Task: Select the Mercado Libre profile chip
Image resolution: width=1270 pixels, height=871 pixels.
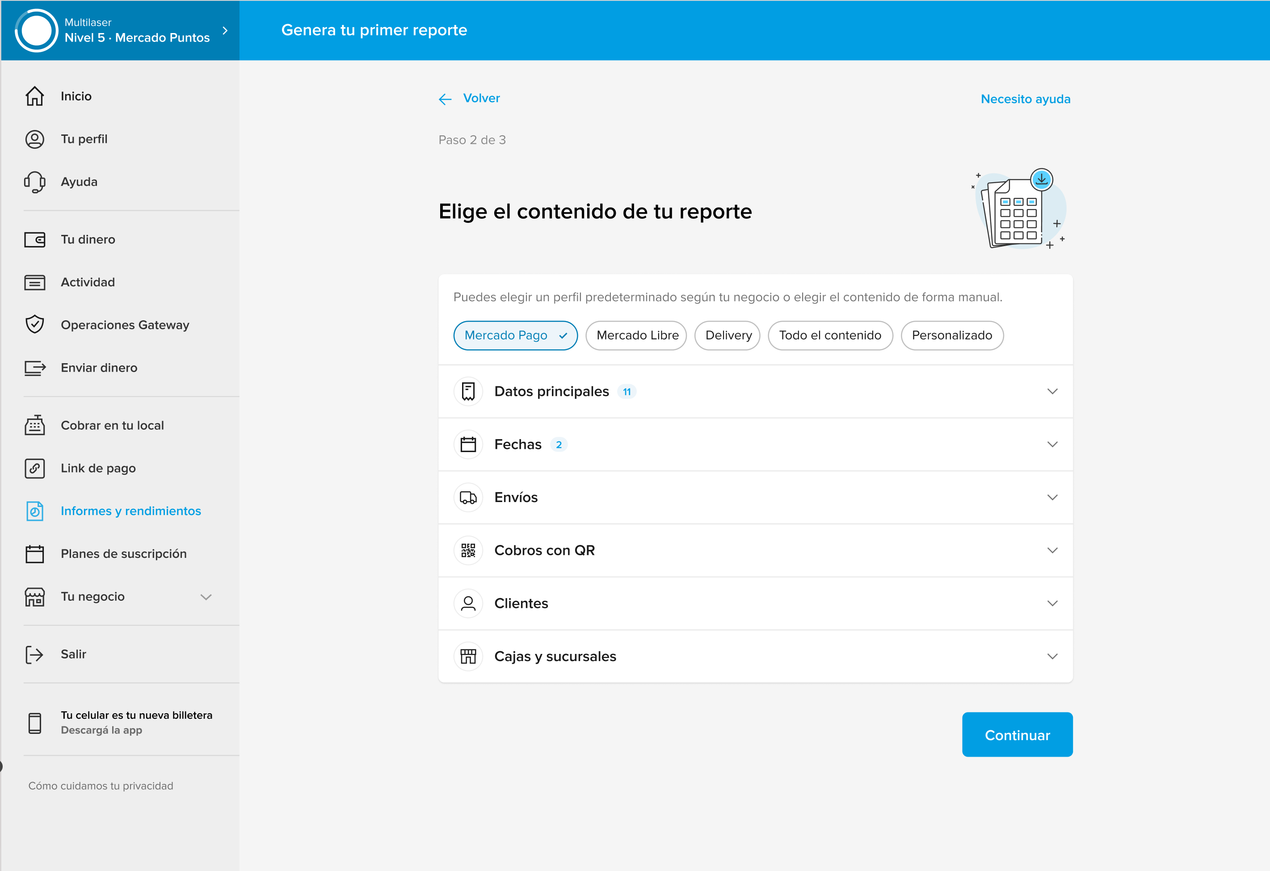Action: pos(637,335)
